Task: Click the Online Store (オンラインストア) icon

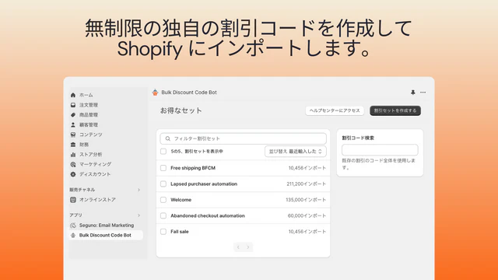Action: (73, 200)
